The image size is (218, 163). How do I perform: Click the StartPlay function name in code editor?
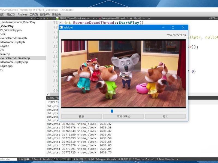[x=129, y=23]
